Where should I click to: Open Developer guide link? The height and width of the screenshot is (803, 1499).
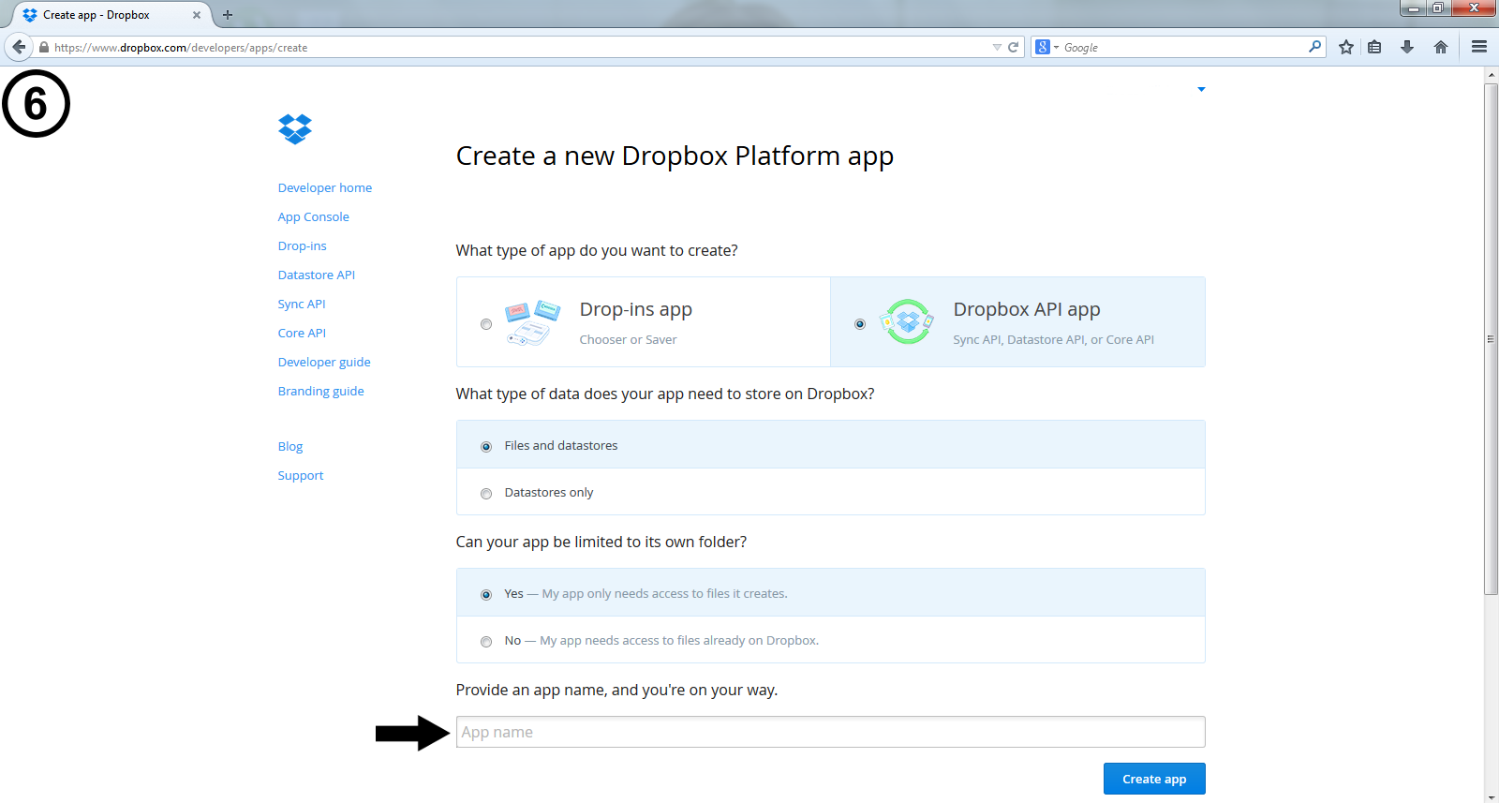pyautogui.click(x=324, y=362)
